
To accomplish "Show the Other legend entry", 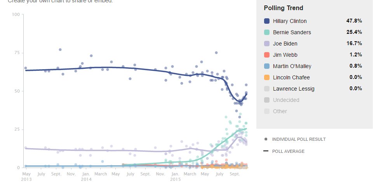I will [280, 111].
